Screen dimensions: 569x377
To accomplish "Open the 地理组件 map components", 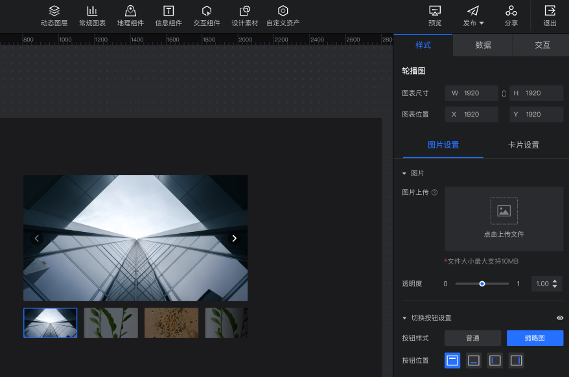I will [130, 16].
